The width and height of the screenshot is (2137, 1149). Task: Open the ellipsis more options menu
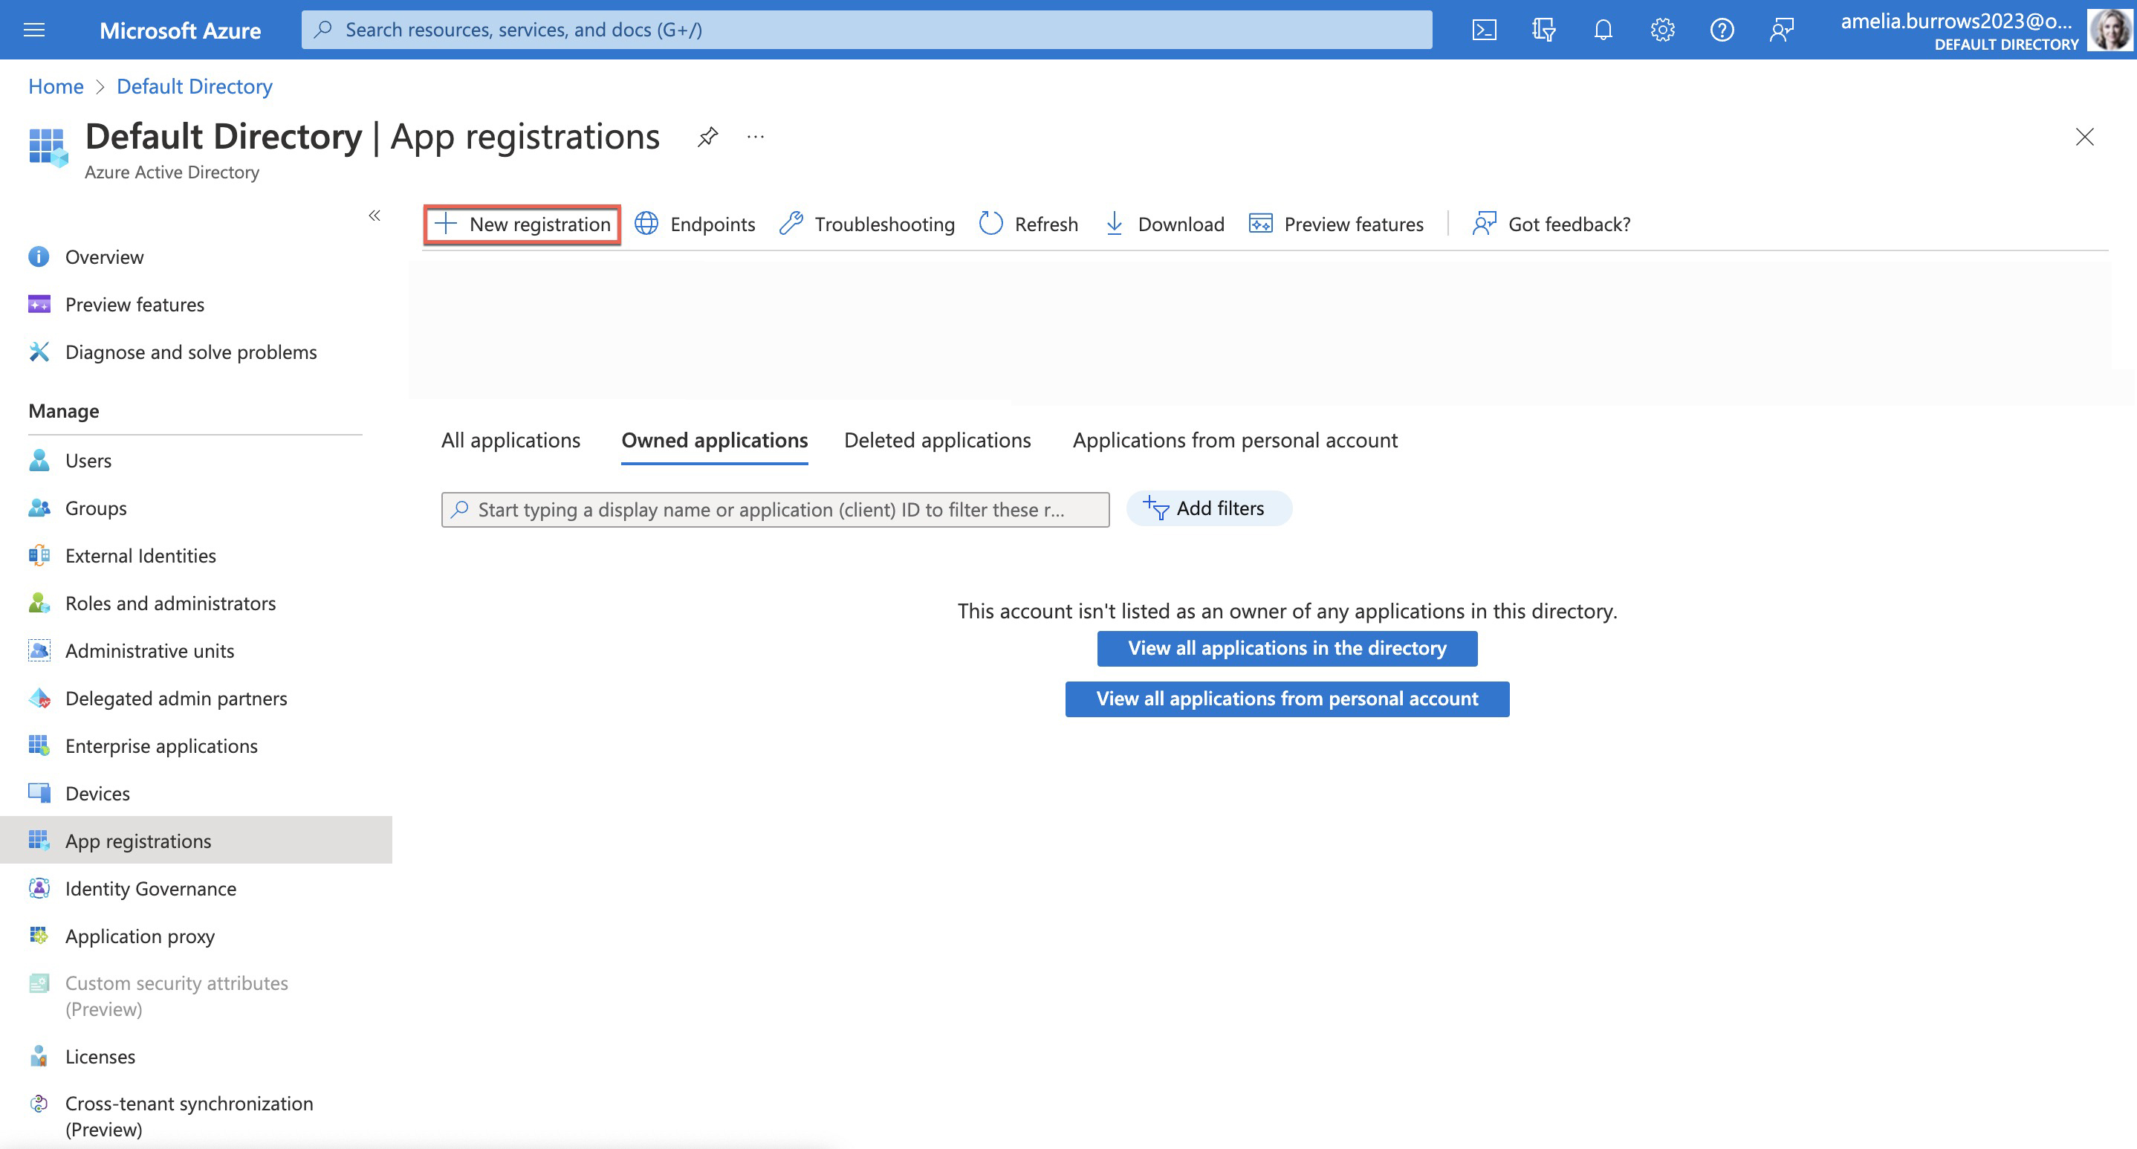tap(755, 137)
